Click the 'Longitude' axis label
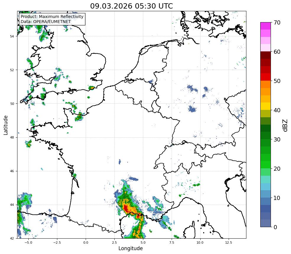The image size is (291, 254). coord(131,248)
